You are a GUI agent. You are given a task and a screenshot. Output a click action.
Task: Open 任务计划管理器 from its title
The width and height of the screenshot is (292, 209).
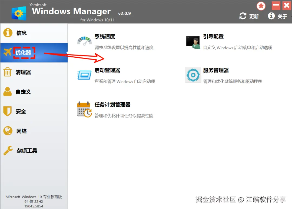coord(112,104)
